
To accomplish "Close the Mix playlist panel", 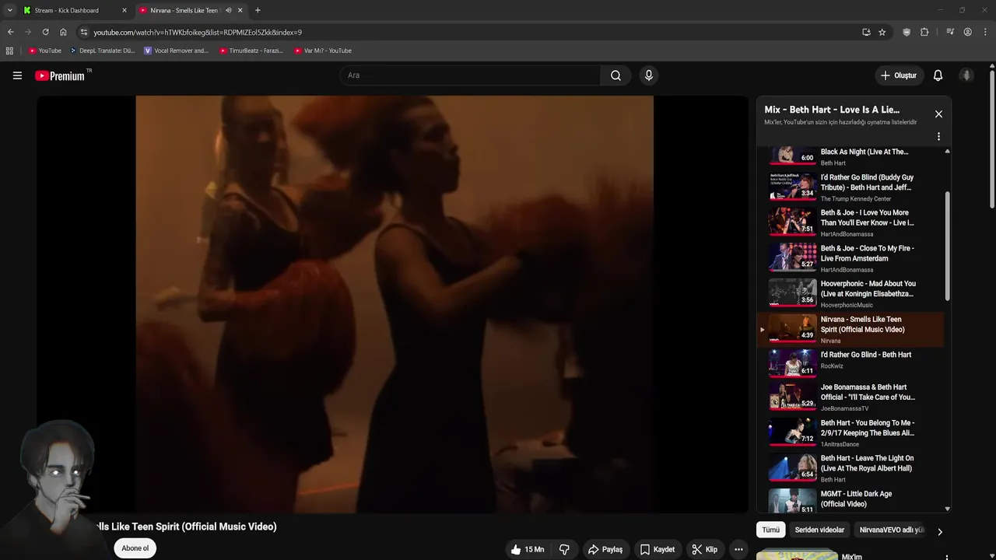I will pyautogui.click(x=938, y=114).
